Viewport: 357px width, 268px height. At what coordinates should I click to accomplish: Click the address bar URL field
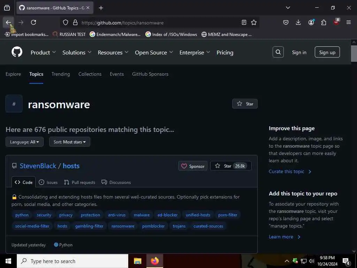pyautogui.click(x=159, y=23)
